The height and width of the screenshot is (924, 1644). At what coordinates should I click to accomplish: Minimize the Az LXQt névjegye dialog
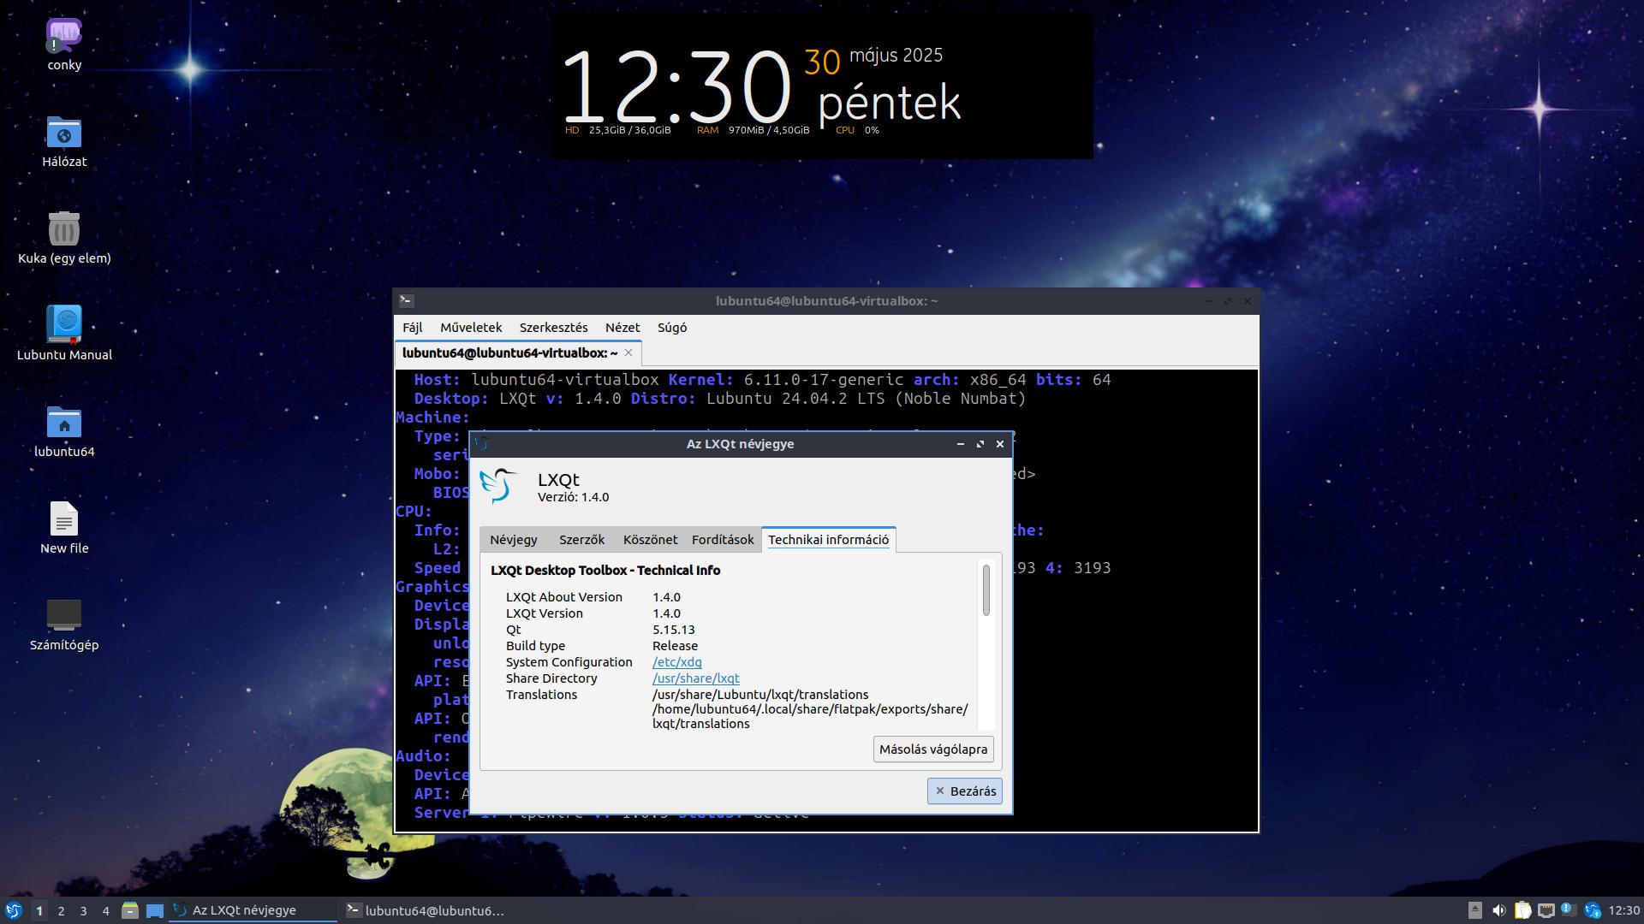pos(960,444)
